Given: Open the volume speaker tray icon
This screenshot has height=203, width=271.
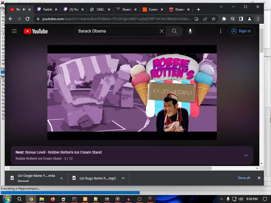Looking at the screenshot, I should pos(241,199).
